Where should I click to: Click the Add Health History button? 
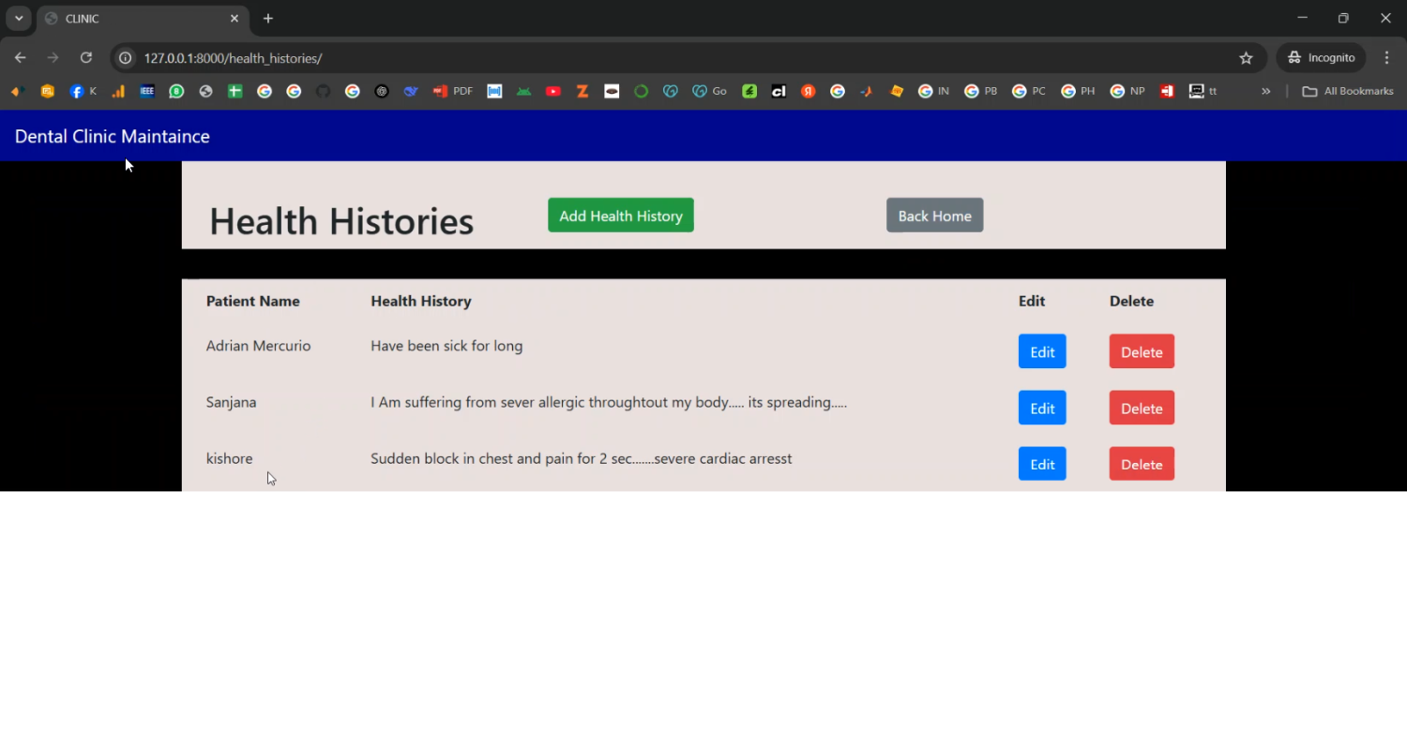click(620, 216)
